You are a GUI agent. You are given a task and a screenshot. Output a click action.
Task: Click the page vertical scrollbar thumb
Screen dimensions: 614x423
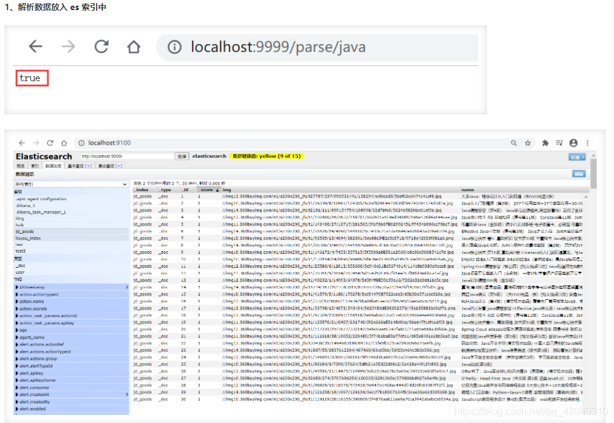(594, 172)
